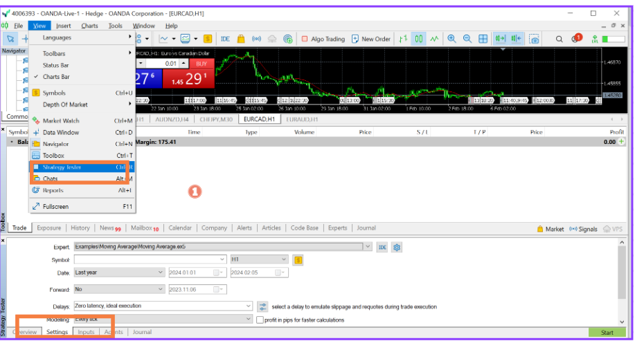
Task: Select Strategy Tester from View menu
Action: [x=82, y=167]
